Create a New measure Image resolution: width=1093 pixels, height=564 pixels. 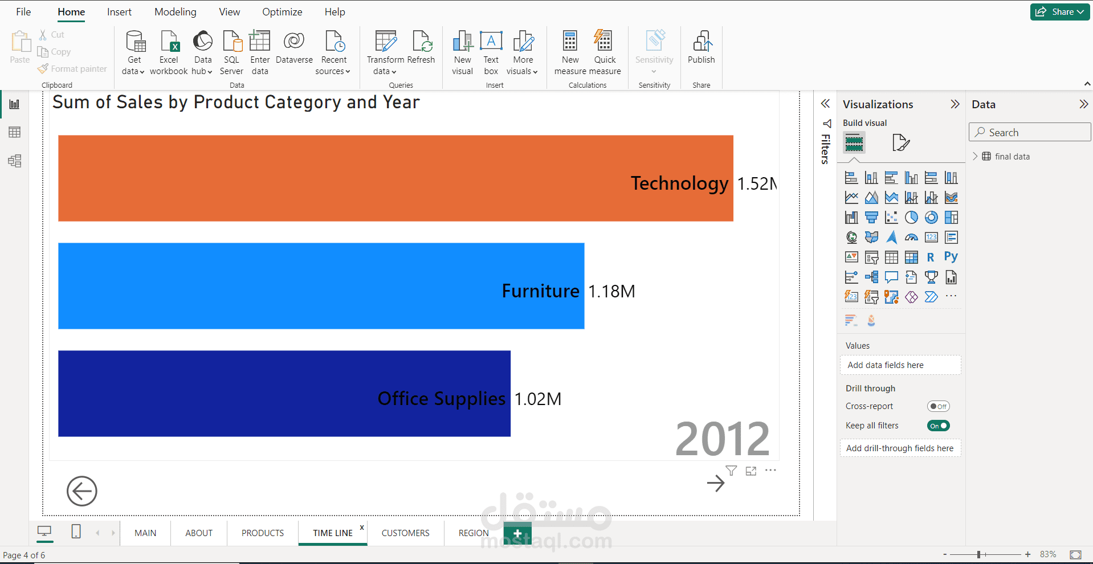(x=570, y=52)
